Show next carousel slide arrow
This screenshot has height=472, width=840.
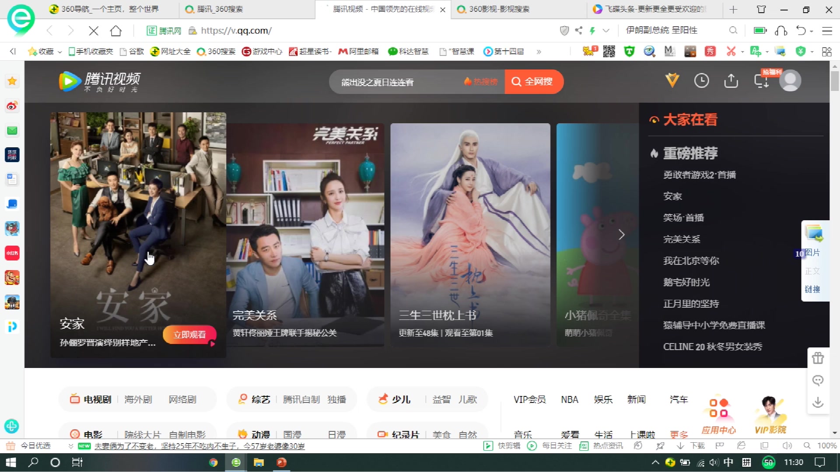click(621, 235)
